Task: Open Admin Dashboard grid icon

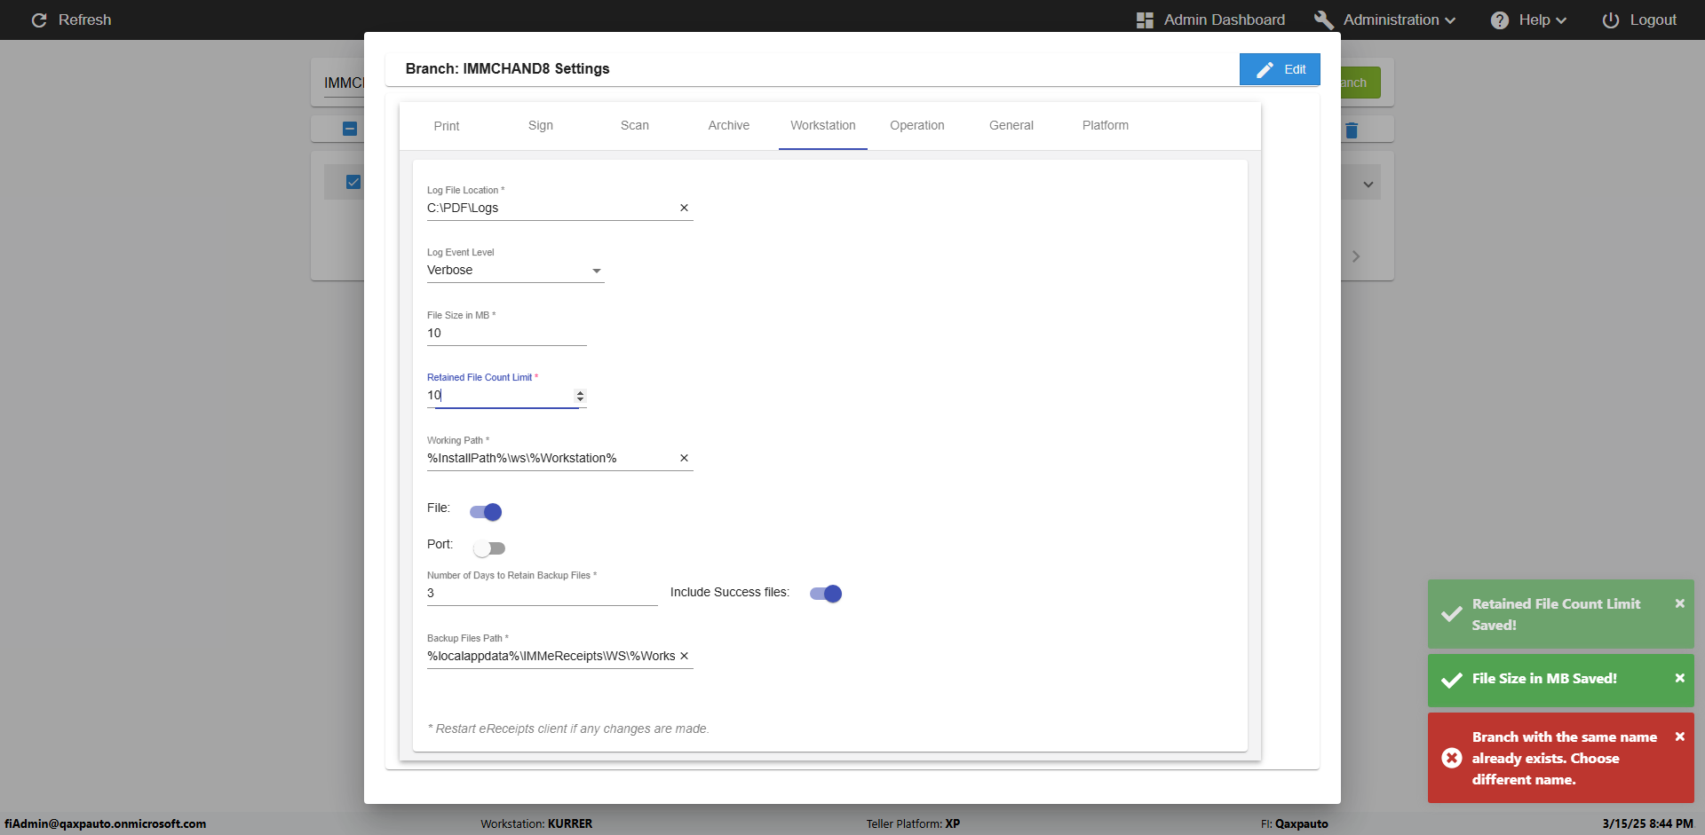Action: tap(1145, 20)
